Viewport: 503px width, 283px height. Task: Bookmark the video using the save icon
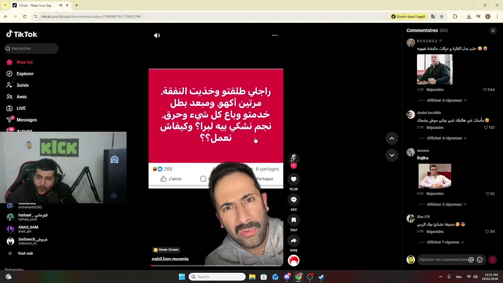click(x=294, y=220)
